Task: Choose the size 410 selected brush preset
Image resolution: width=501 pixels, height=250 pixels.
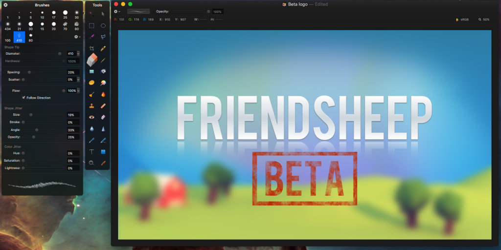Action: coord(19,37)
